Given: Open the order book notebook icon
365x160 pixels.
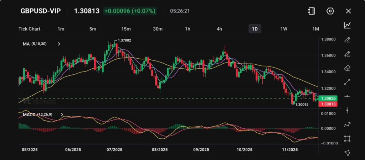Looking at the screenshot, I should 312,11.
